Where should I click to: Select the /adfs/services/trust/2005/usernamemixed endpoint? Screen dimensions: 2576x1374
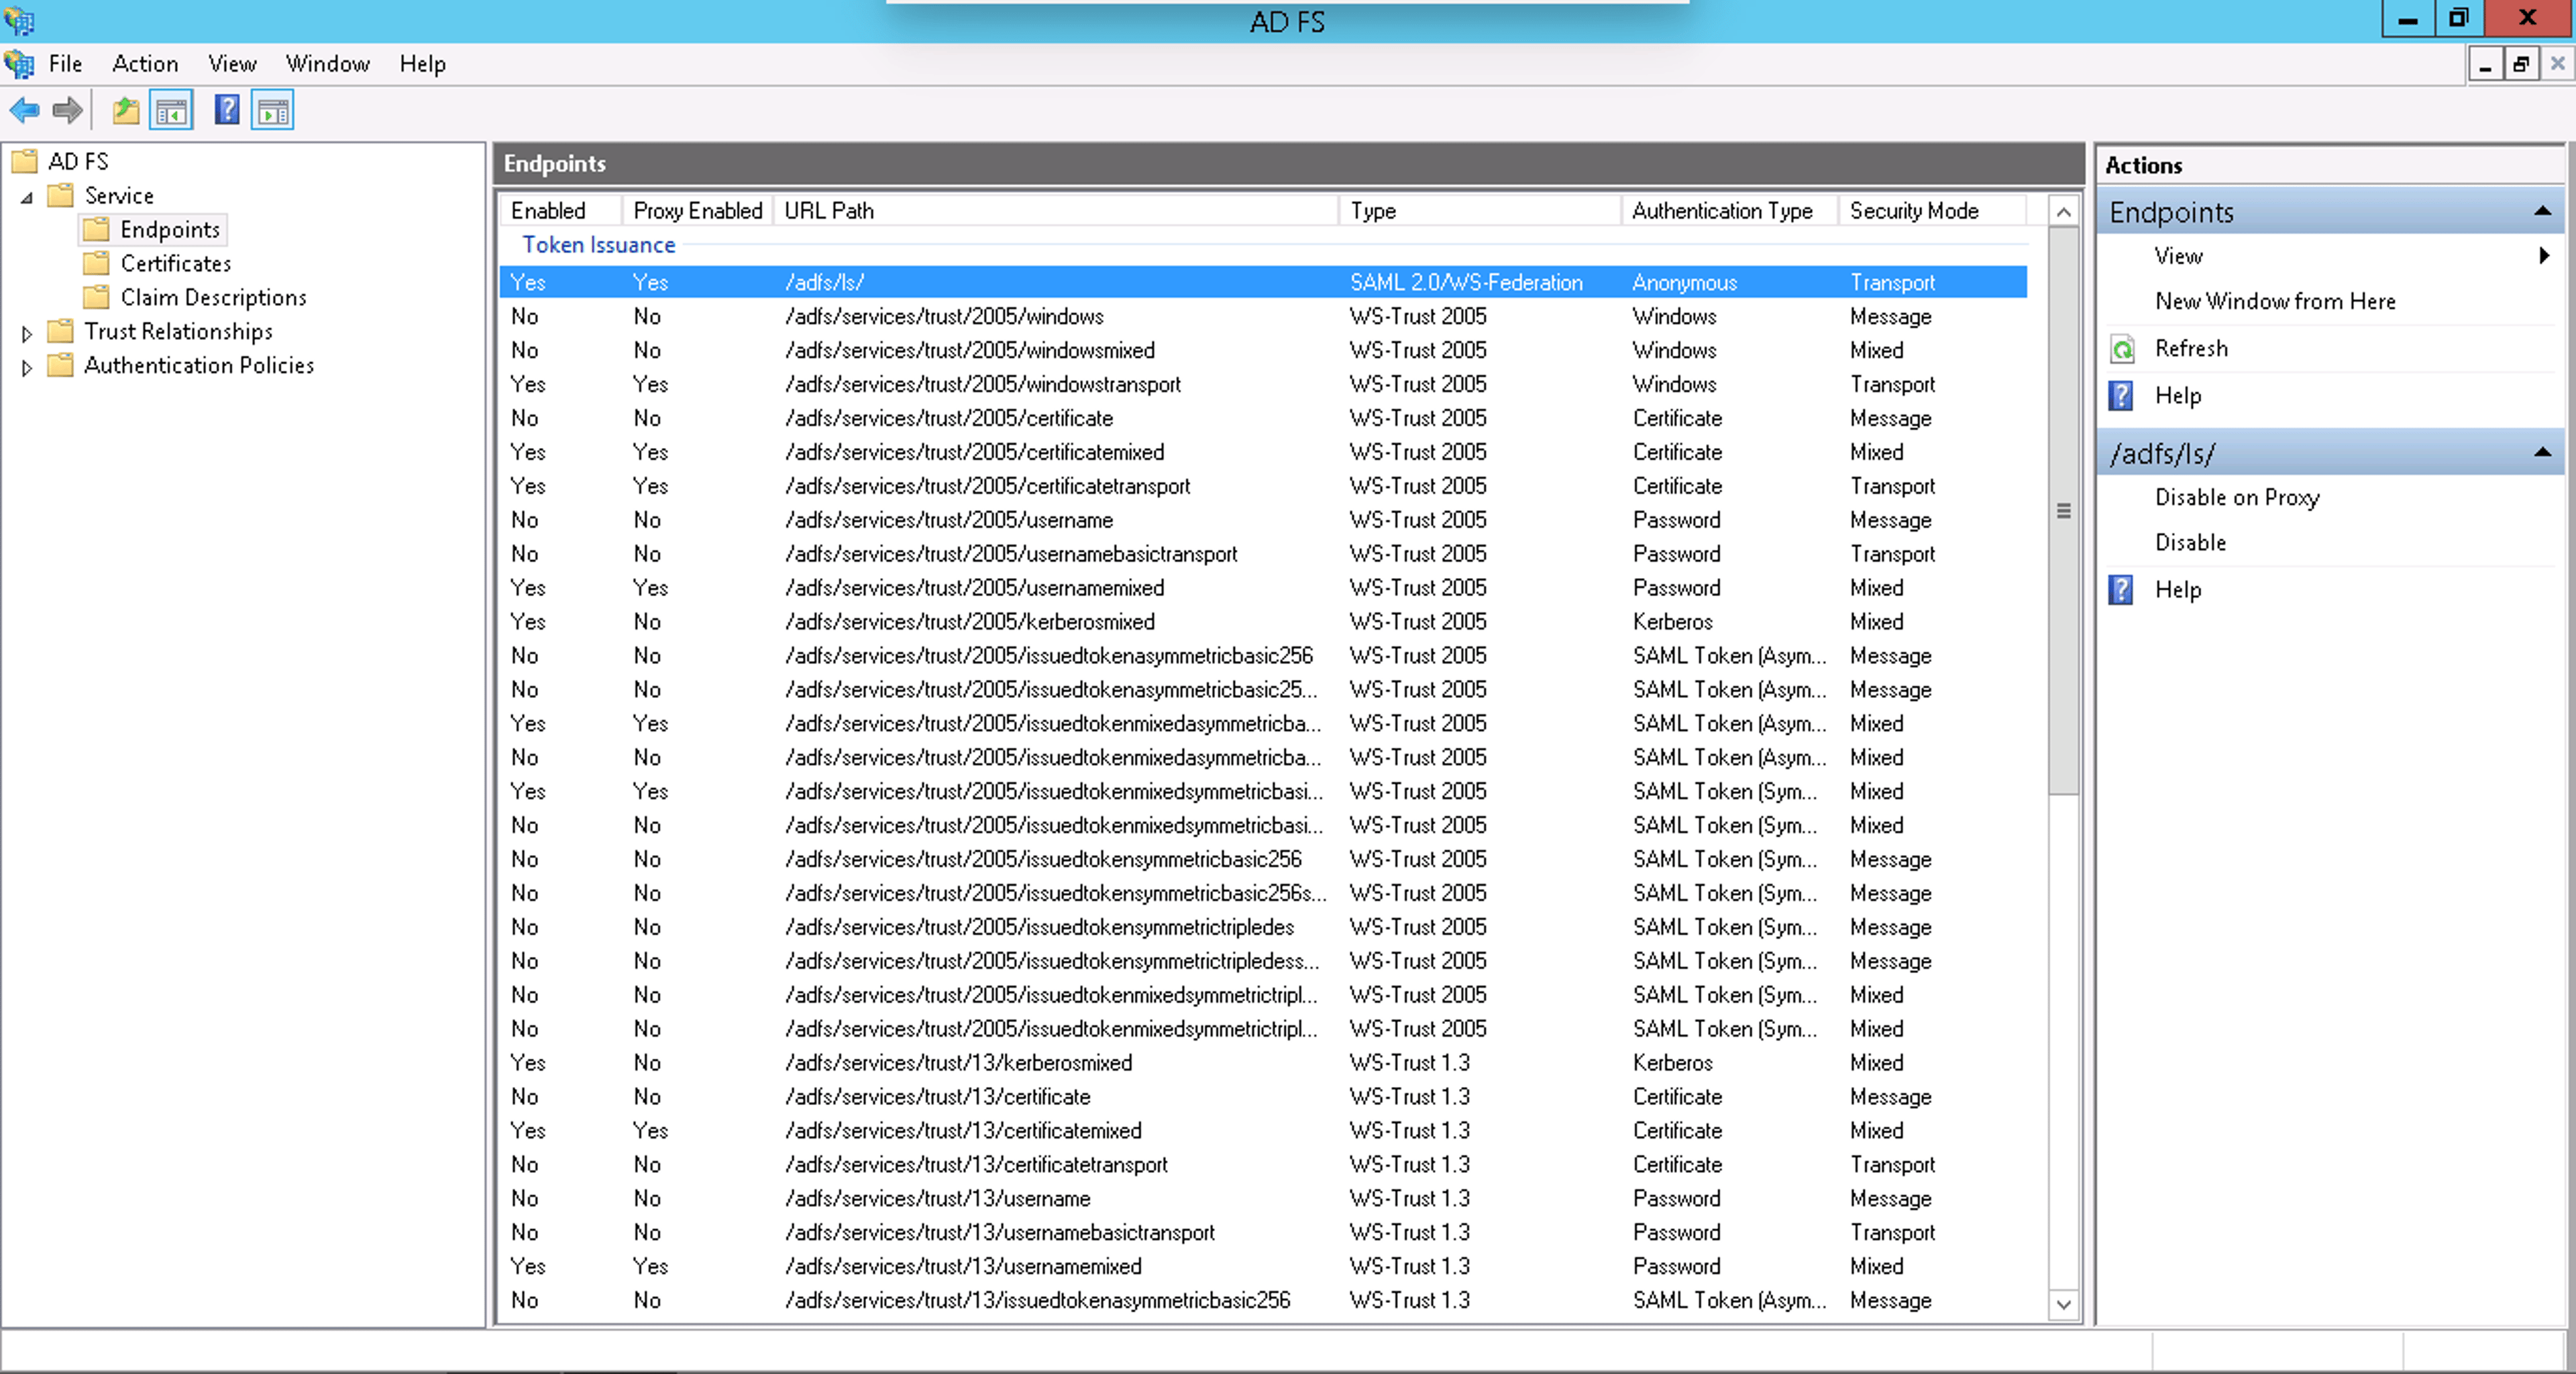click(x=1263, y=589)
